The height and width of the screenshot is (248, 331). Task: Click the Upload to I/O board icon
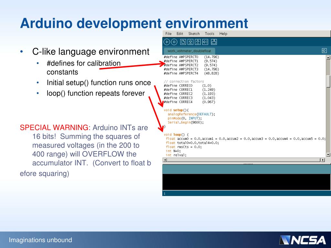pyautogui.click(x=205, y=42)
